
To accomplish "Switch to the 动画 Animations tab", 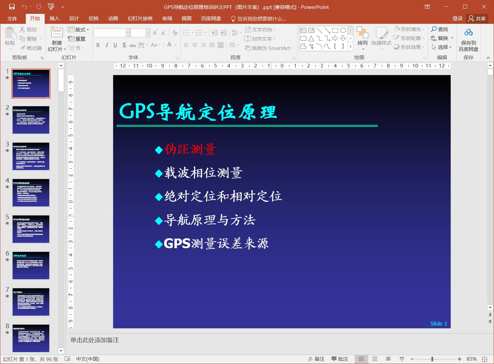I will coord(113,19).
